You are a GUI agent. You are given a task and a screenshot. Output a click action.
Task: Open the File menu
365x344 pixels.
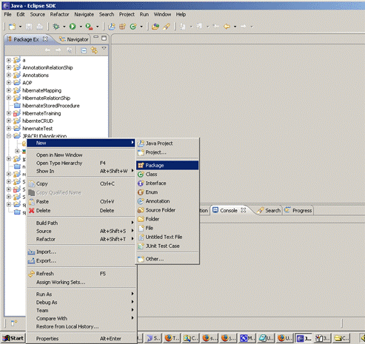coord(7,15)
